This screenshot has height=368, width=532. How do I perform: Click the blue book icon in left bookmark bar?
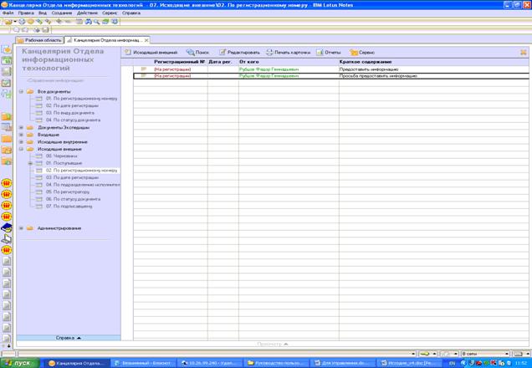point(7,227)
